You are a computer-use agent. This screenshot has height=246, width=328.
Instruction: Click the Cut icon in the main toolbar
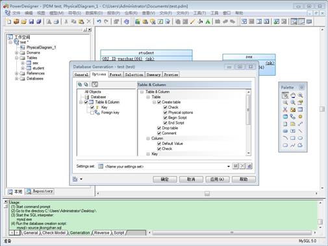(x=66, y=21)
